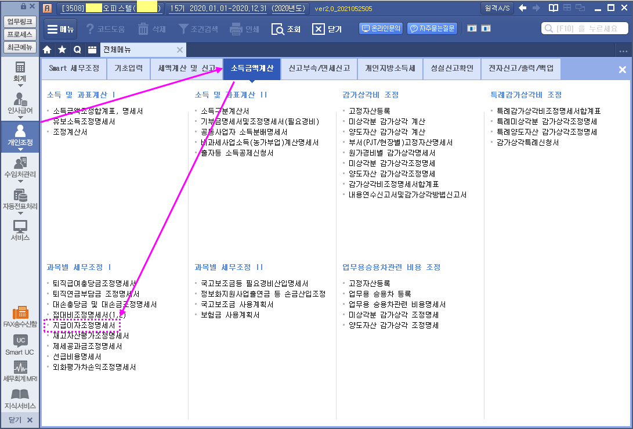This screenshot has width=633, height=429.
Task: Click the open book icon in title bar
Action: pyautogui.click(x=554, y=8)
